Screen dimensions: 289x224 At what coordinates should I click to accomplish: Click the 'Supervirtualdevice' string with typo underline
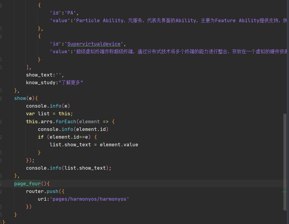[94, 44]
